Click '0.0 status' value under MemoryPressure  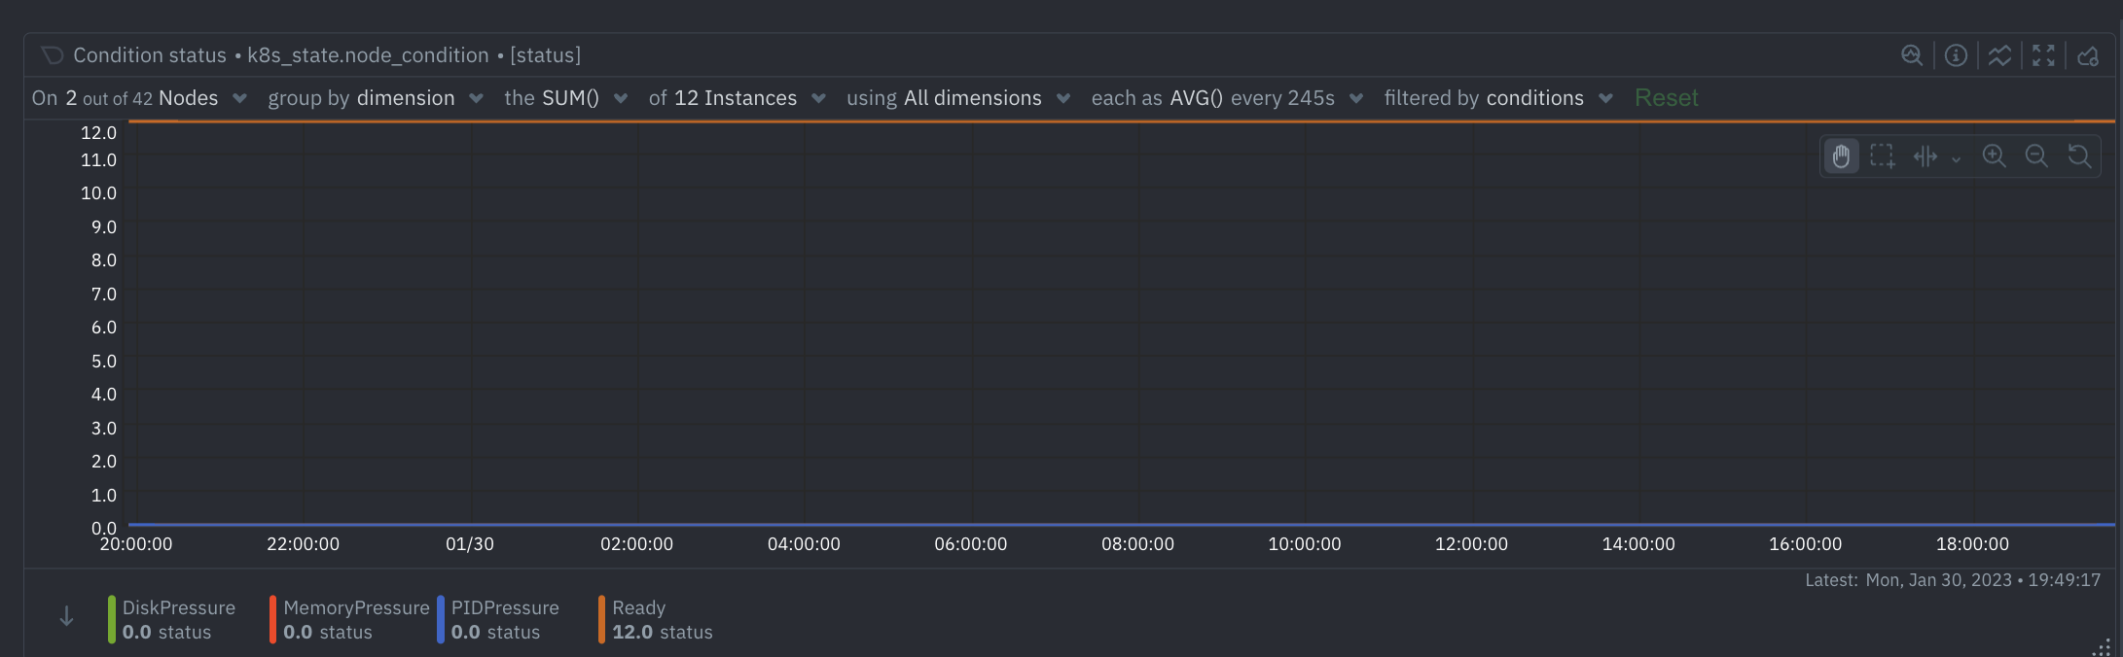pyautogui.click(x=328, y=633)
